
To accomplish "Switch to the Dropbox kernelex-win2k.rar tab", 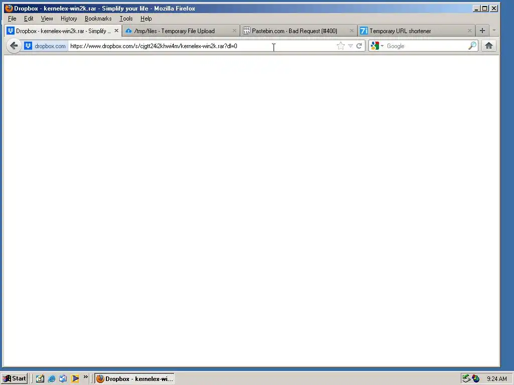I will [63, 31].
